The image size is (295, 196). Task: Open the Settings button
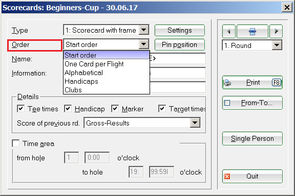179,31
